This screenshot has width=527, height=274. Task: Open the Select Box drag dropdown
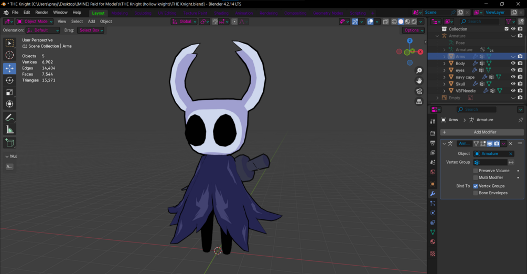pos(91,30)
